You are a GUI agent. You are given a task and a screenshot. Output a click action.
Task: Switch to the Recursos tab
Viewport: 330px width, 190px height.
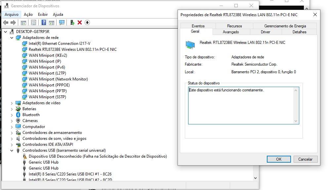coord(234,26)
